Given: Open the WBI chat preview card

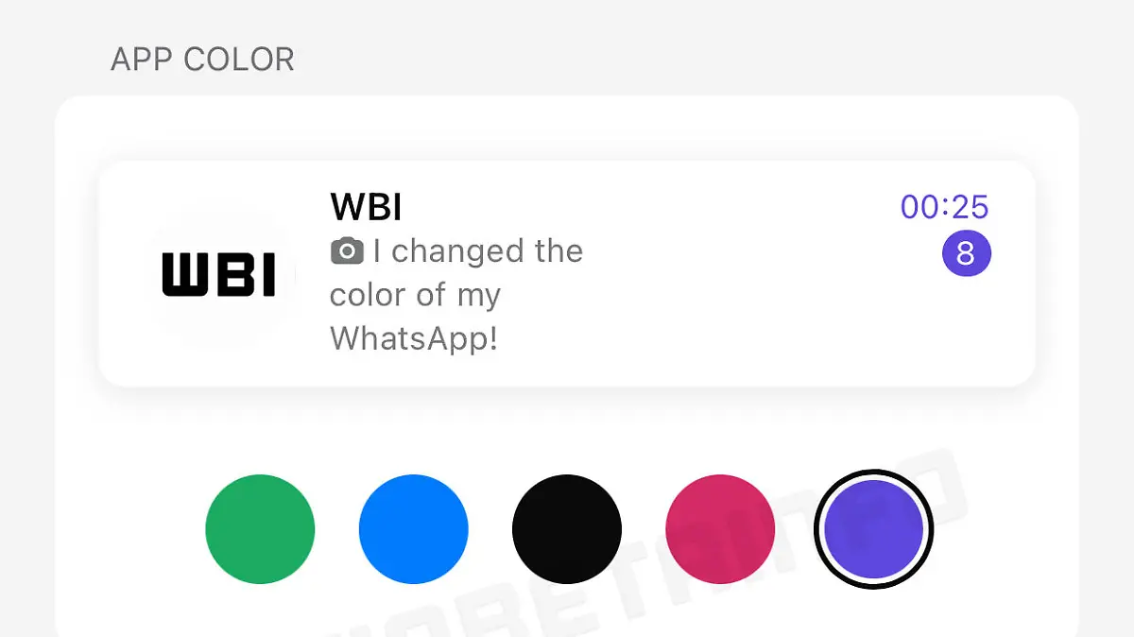Looking at the screenshot, I should coord(567,273).
